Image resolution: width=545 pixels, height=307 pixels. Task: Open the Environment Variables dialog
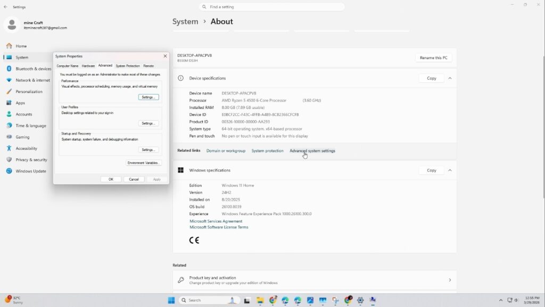tap(144, 163)
